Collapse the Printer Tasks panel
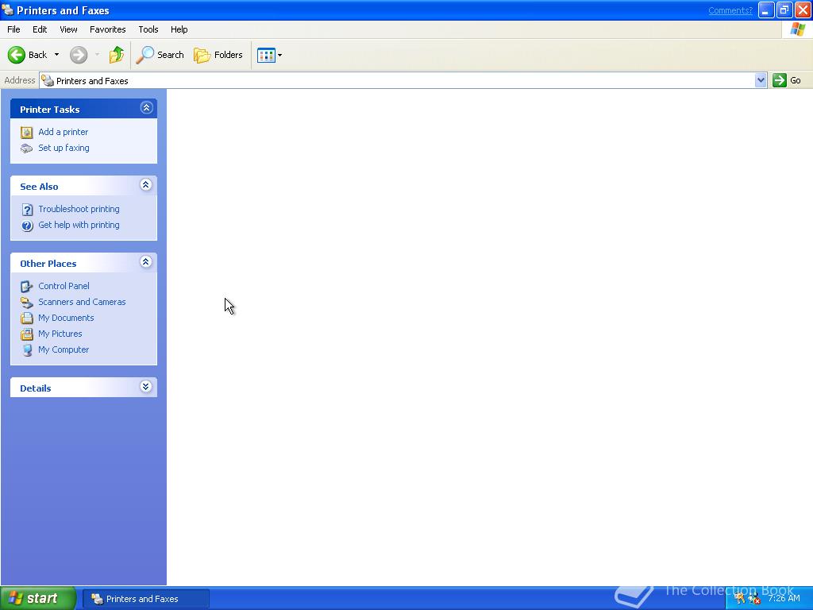 pyautogui.click(x=146, y=108)
